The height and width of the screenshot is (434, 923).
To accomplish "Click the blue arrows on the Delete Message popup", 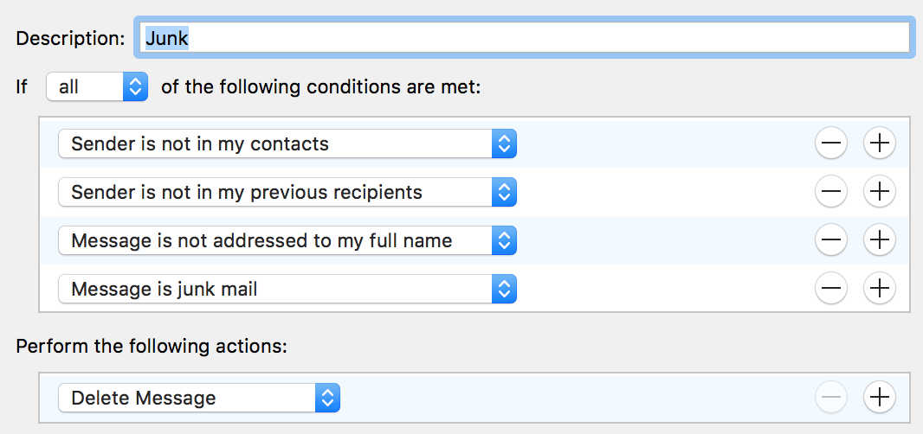I will point(327,398).
